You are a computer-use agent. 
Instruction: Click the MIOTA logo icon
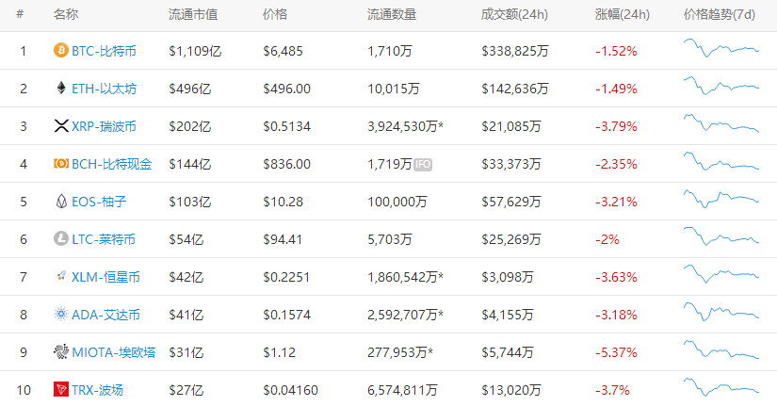tap(61, 351)
